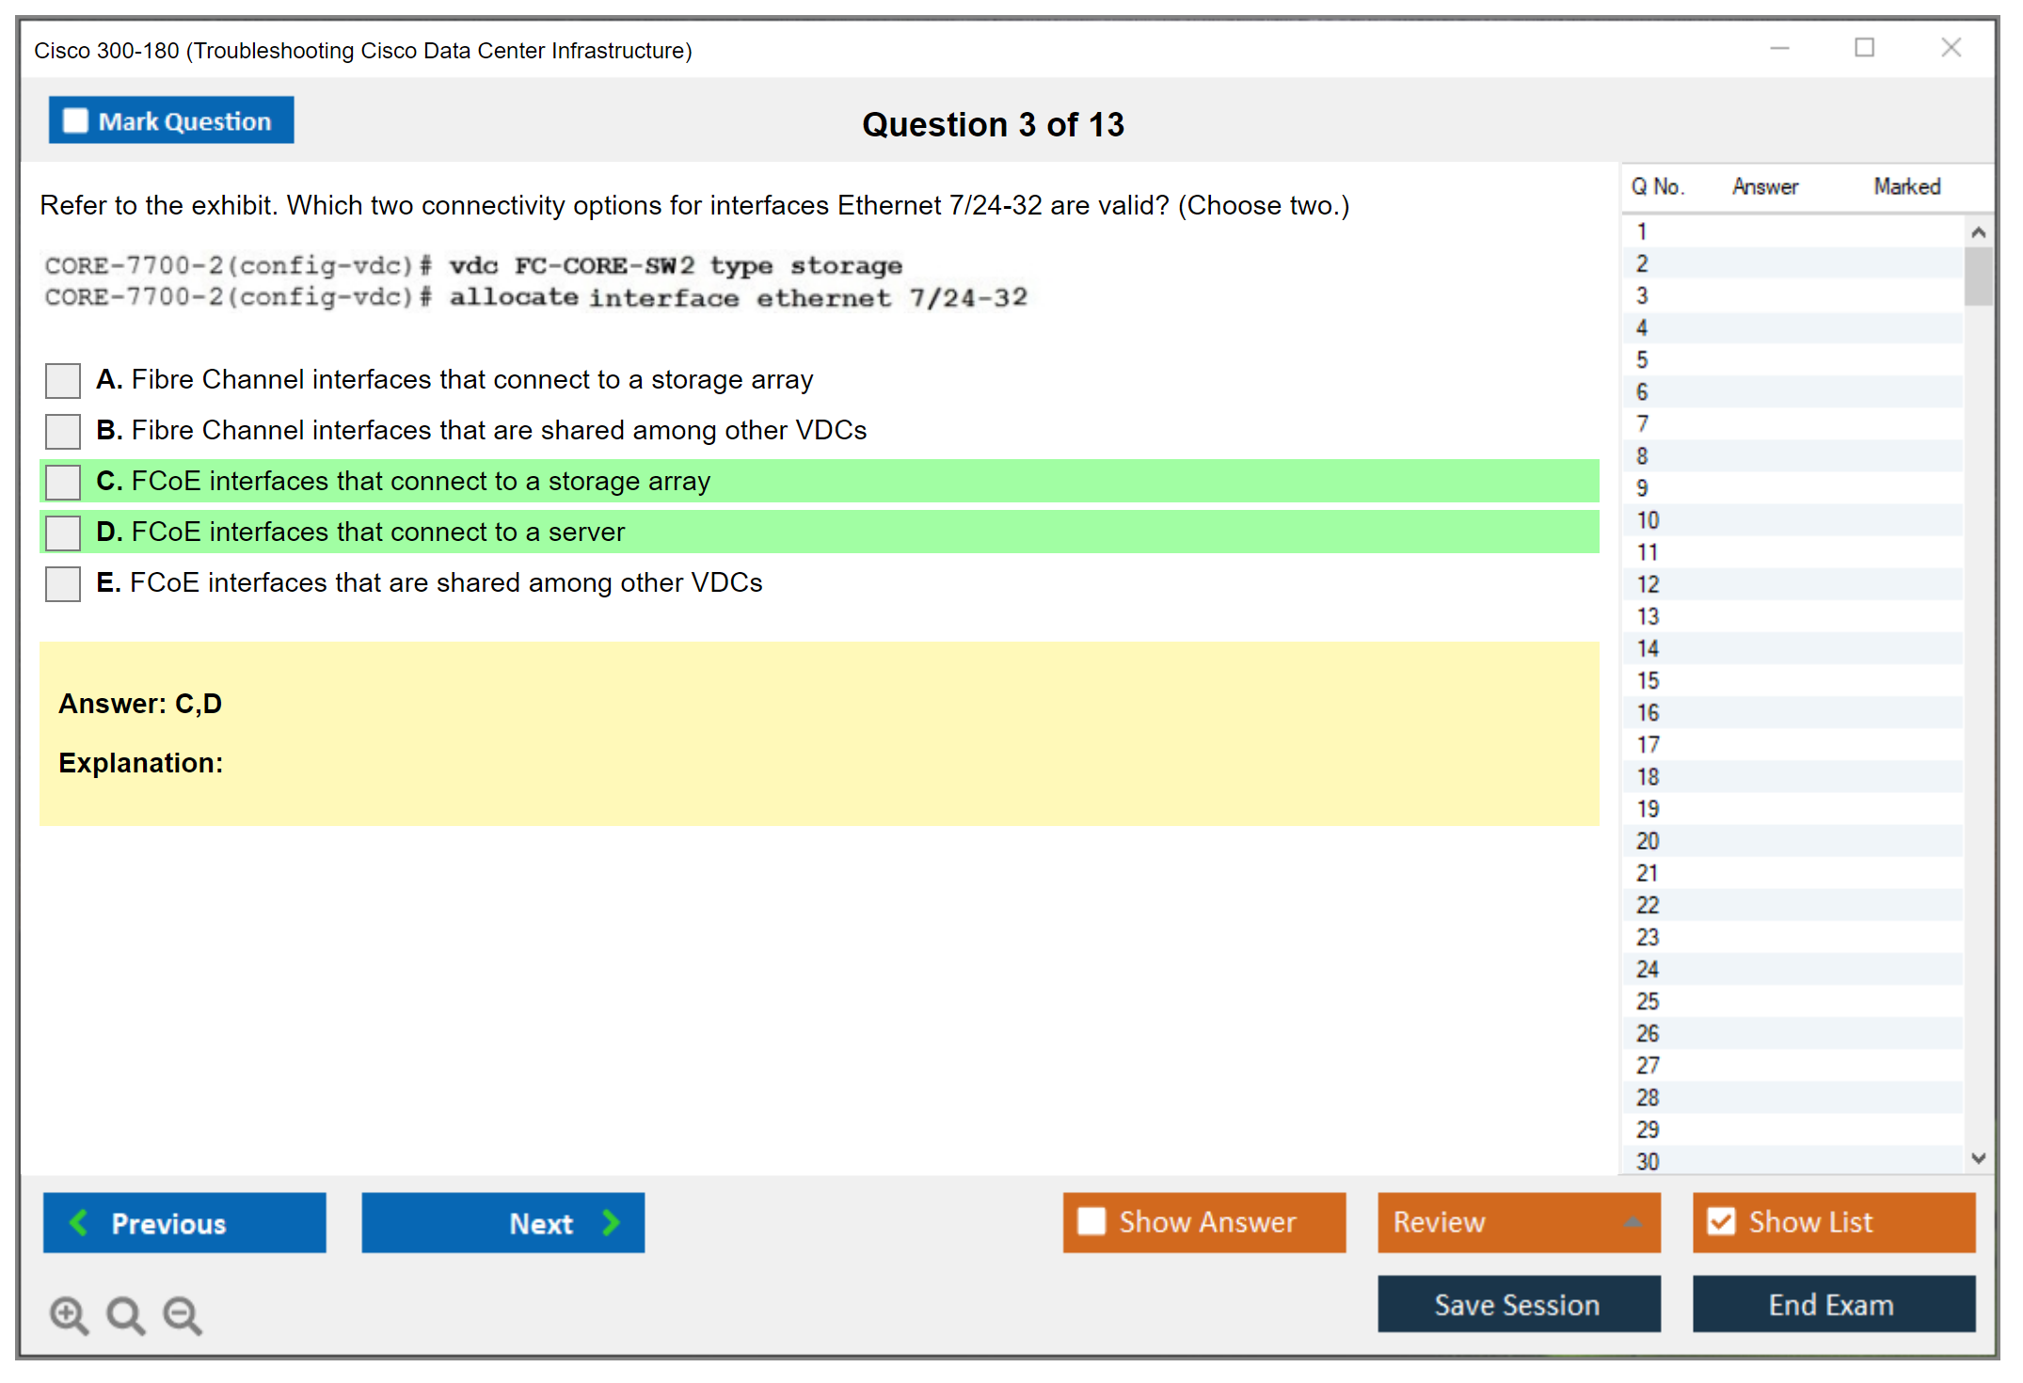Click the question list scroll up arrow
This screenshot has height=1383, width=2023.
pos(1978,232)
